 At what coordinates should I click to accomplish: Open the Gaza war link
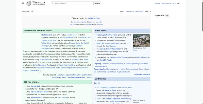[105, 64]
